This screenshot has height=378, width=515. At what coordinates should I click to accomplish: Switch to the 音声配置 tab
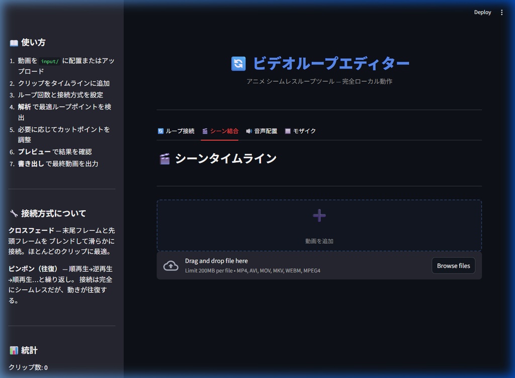(x=262, y=131)
